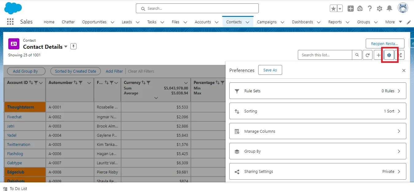414x194 pixels.
Task: View Notifications via the bell icon
Action: point(389,8)
